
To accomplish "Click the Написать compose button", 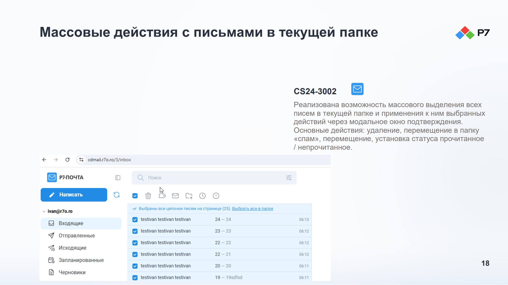I will point(74,195).
